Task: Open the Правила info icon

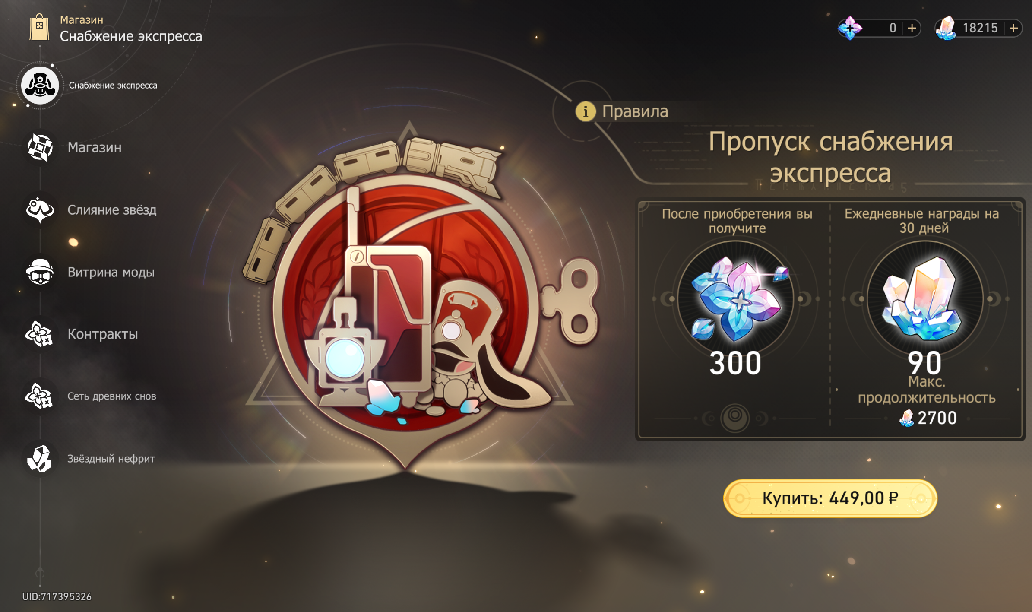Action: 586,112
